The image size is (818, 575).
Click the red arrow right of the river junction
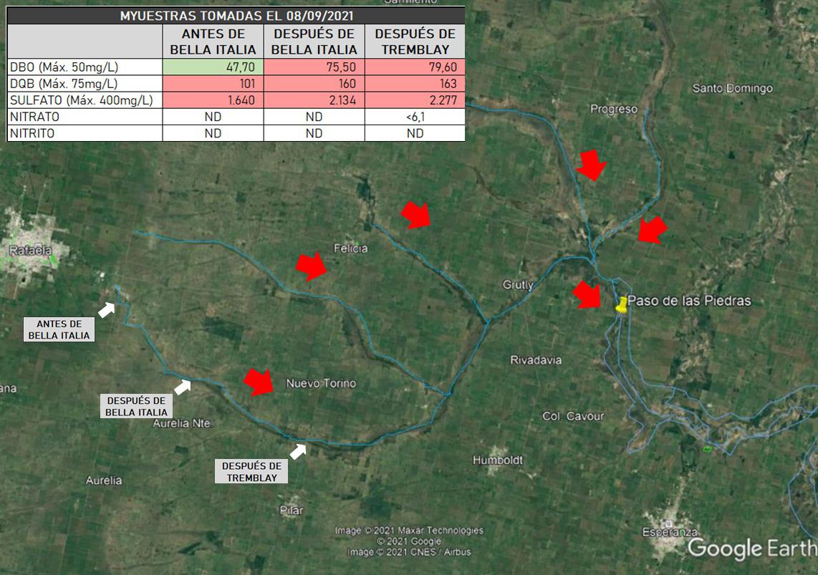(653, 230)
